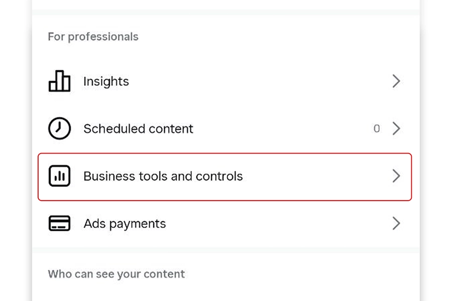
Task: Open the Insights menu label
Action: (x=106, y=81)
